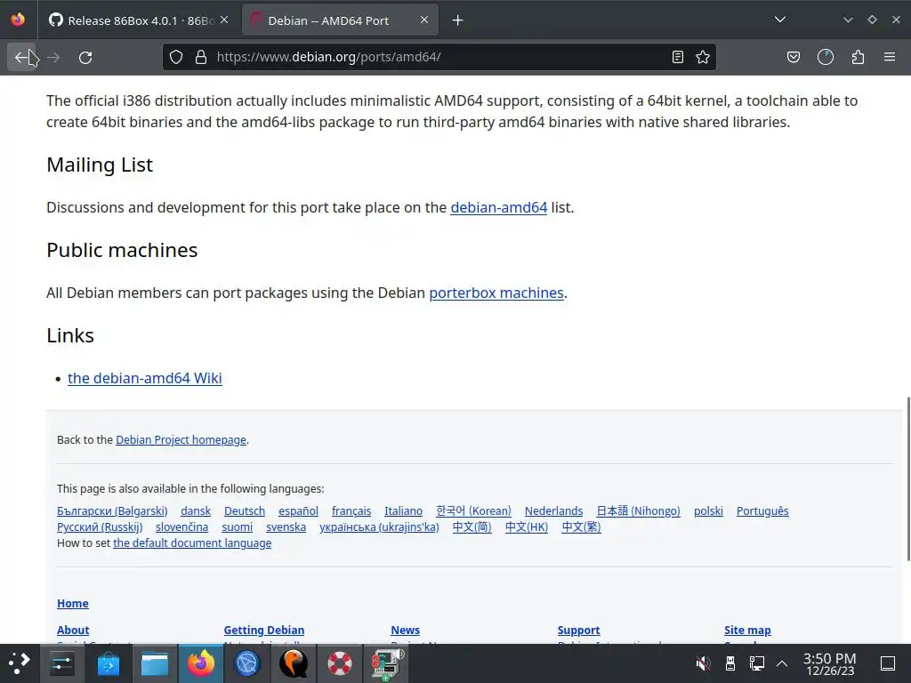Viewport: 911px width, 683px height.
Task: Select svenska language link
Action: 286,526
